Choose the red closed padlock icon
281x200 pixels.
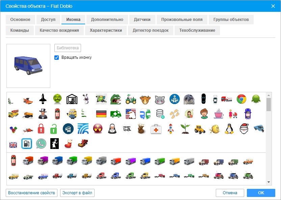[x=41, y=129]
